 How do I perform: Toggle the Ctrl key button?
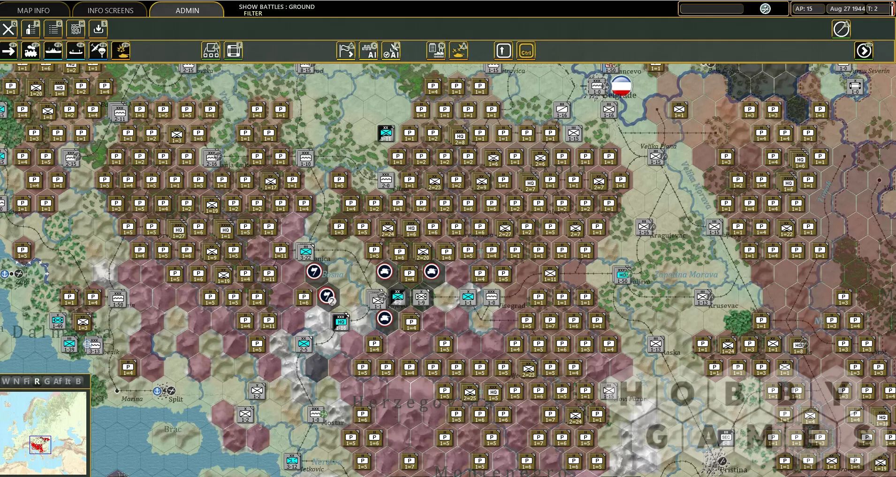point(526,51)
